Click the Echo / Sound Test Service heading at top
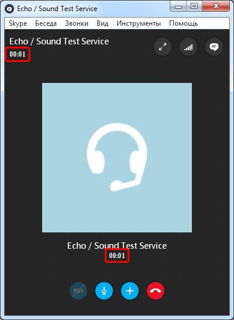 tap(59, 41)
